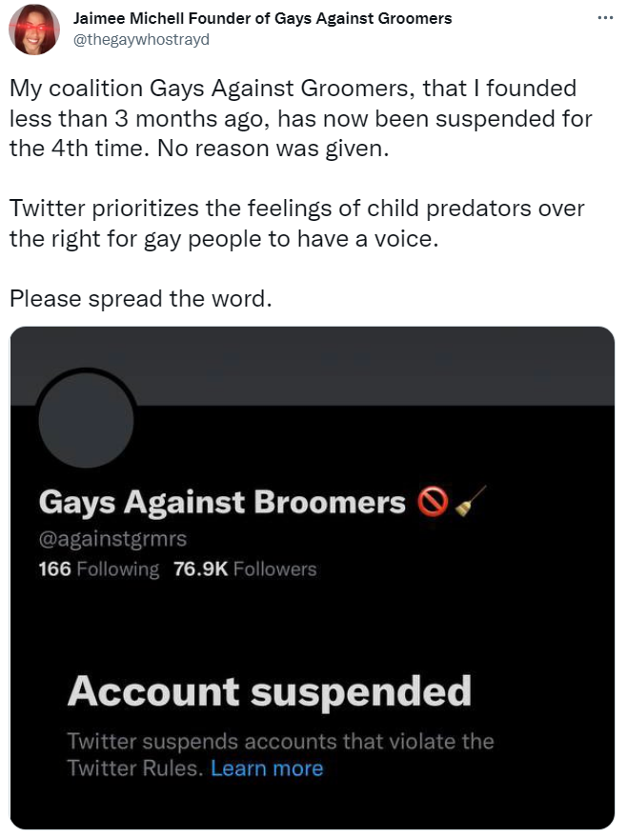Image resolution: width=627 pixels, height=837 pixels.
Task: Click the paragraph starting 'Twitter prioritizes the feelings'
Action: pos(296,223)
